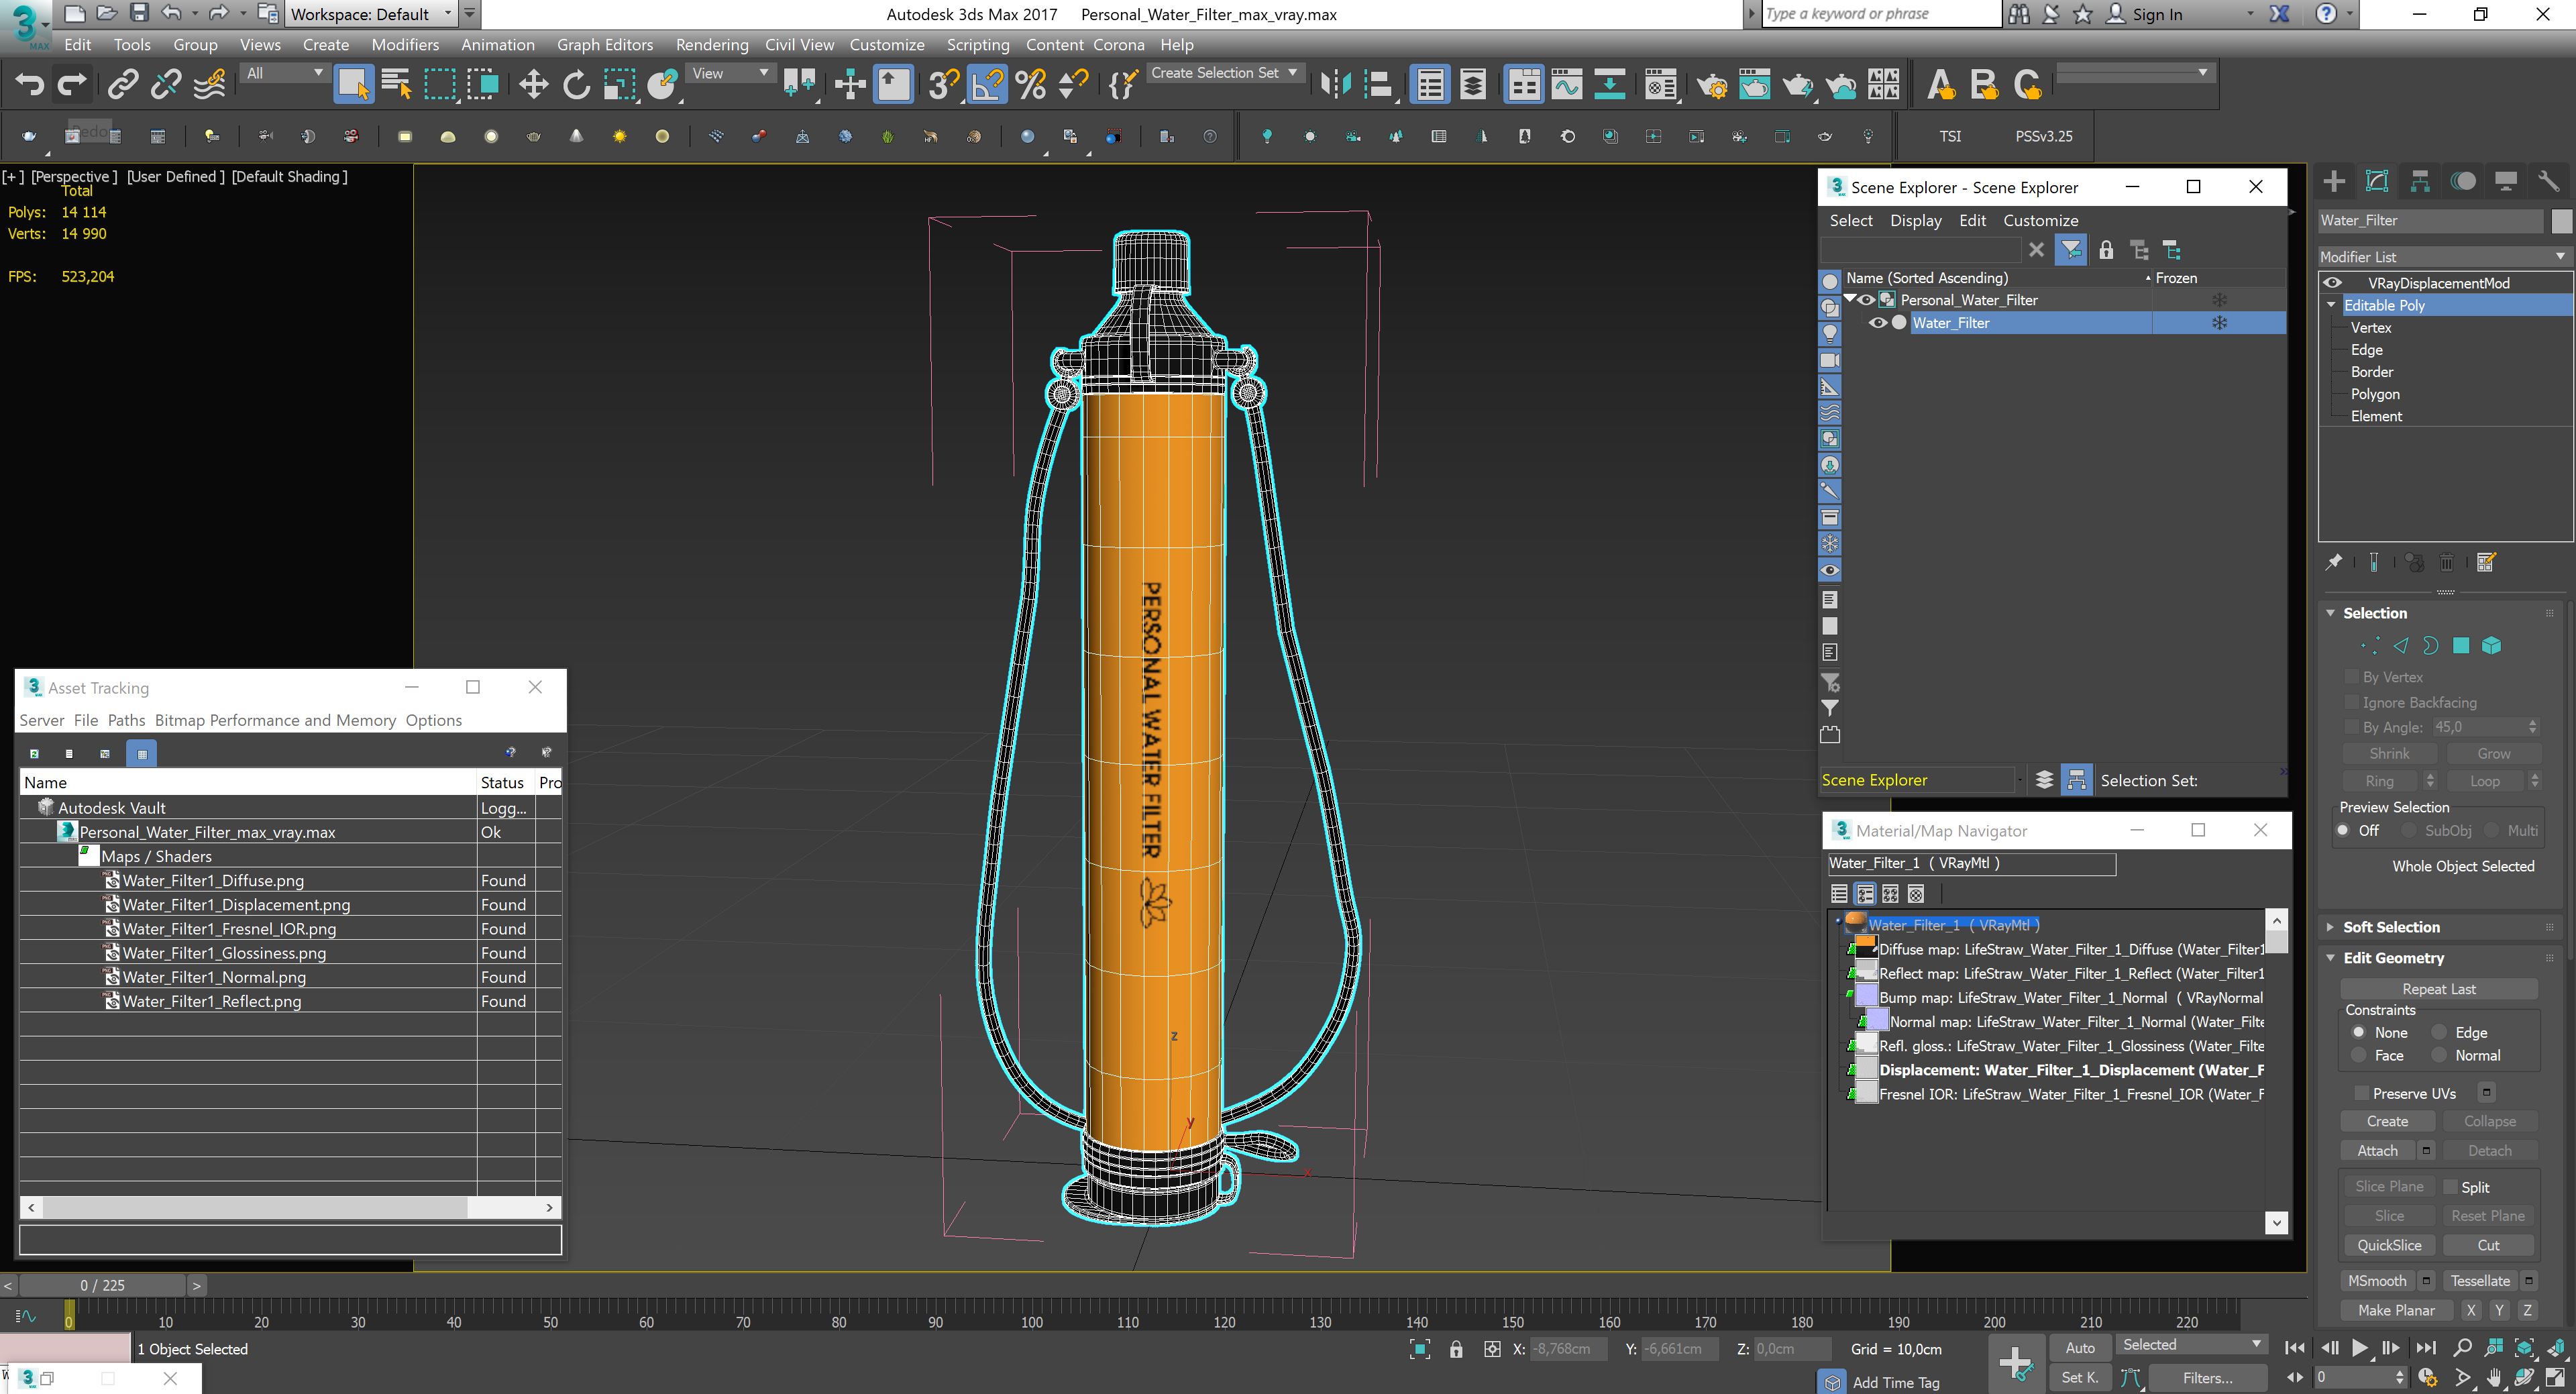Open the Utilities command panel wrench tab
Image resolution: width=2576 pixels, height=1394 pixels.
2549,181
